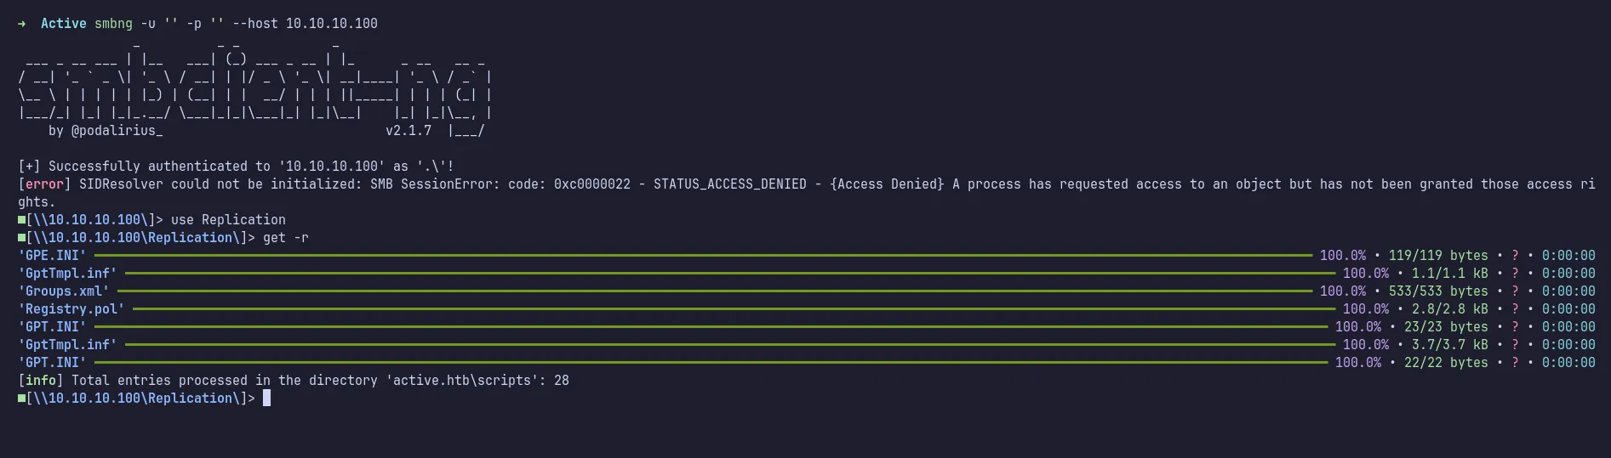Screen dimensions: 1611x458
Task: Click the "use Replication" command text
Action: tap(228, 220)
